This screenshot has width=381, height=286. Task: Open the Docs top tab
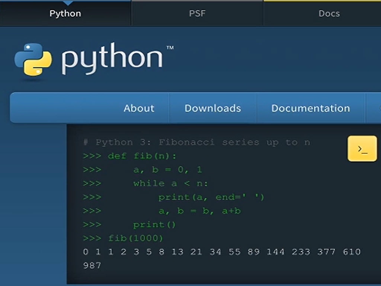coord(329,13)
